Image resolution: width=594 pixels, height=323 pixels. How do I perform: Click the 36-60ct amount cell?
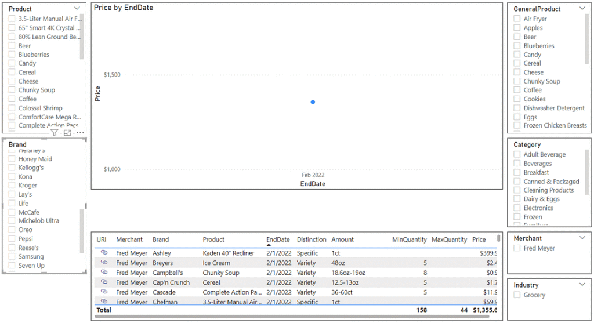[x=342, y=292]
